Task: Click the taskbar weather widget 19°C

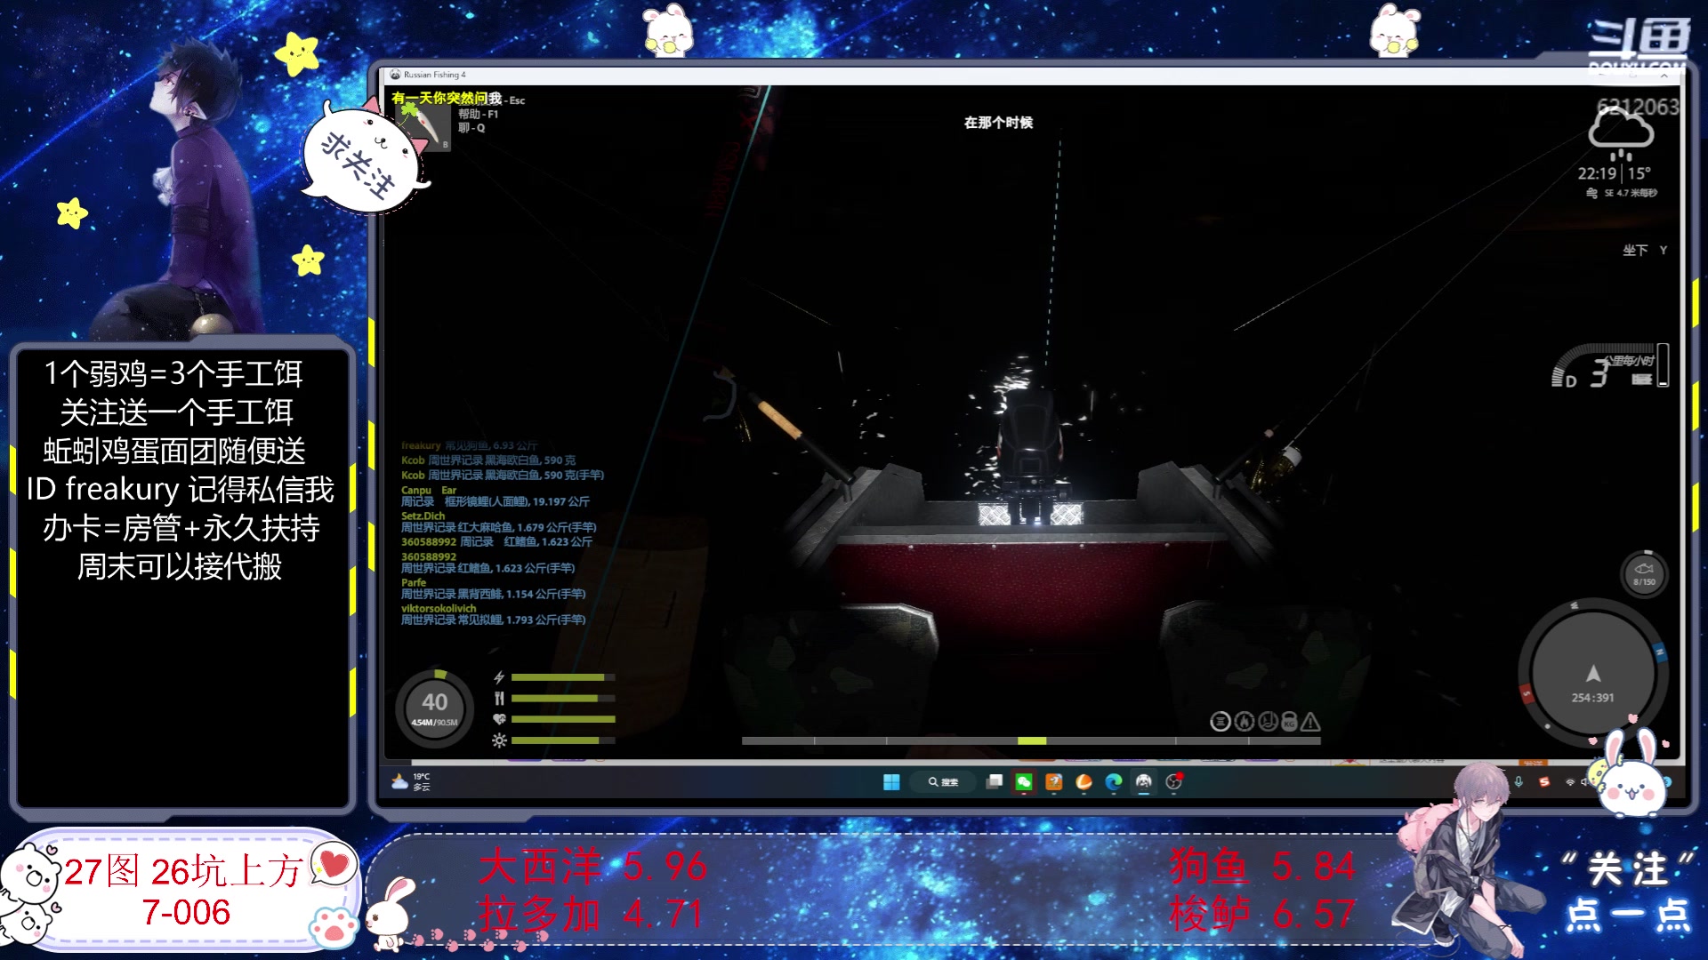Action: tap(412, 782)
